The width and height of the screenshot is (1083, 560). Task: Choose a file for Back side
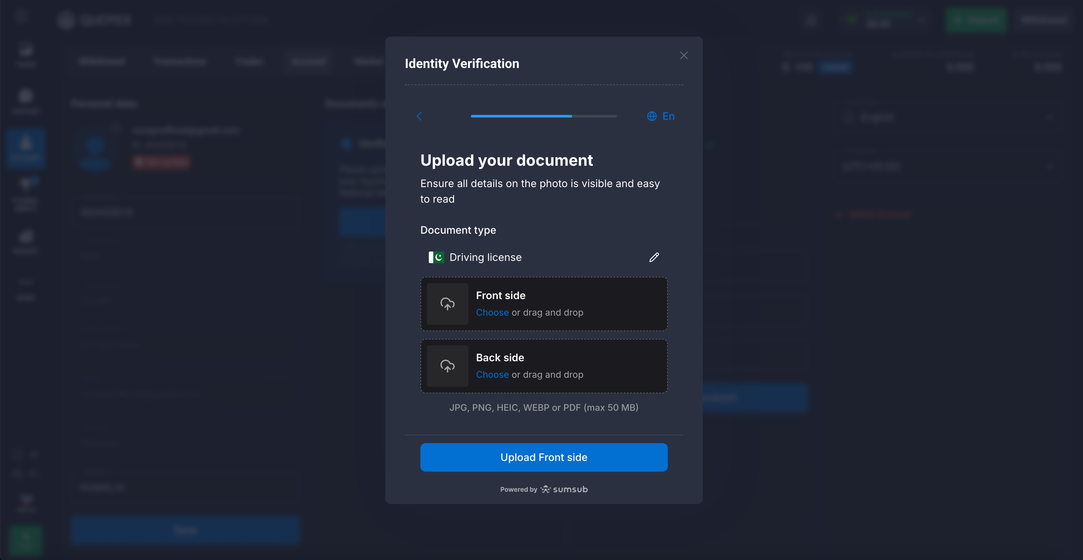pos(492,375)
